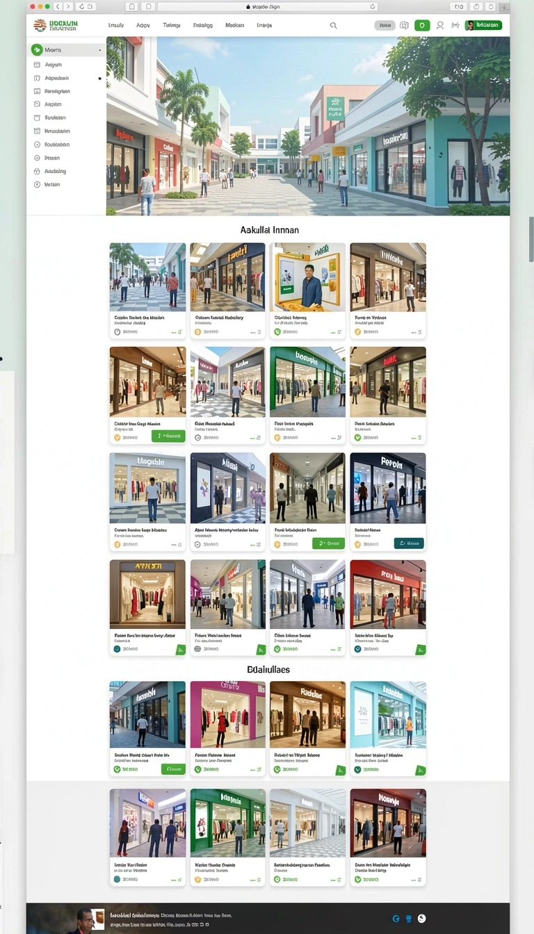Image resolution: width=534 pixels, height=934 pixels.
Task: Click the site logo in the header
Action: pyautogui.click(x=56, y=26)
